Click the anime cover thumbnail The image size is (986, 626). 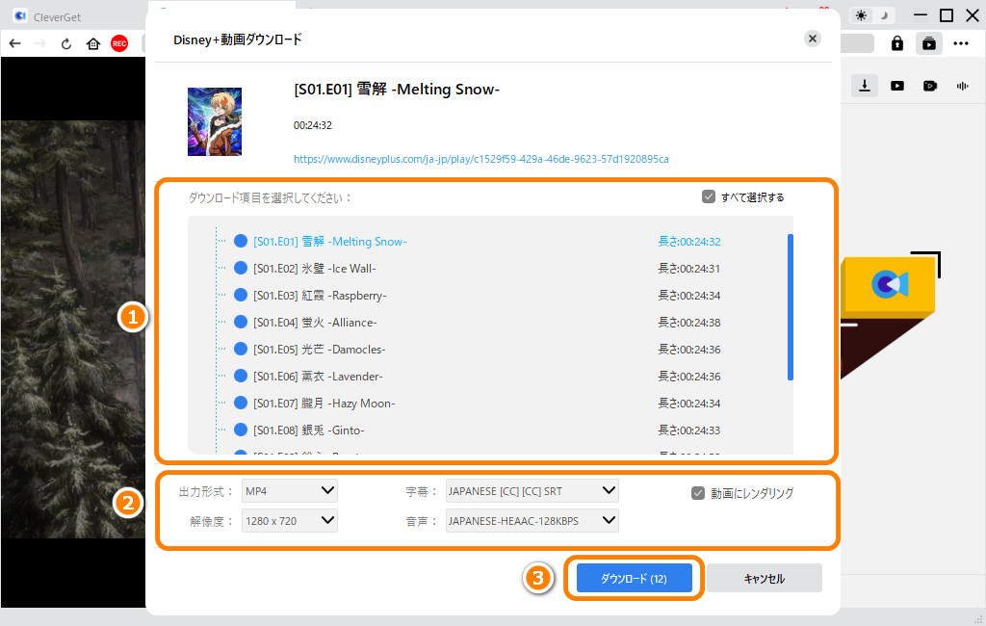[215, 121]
